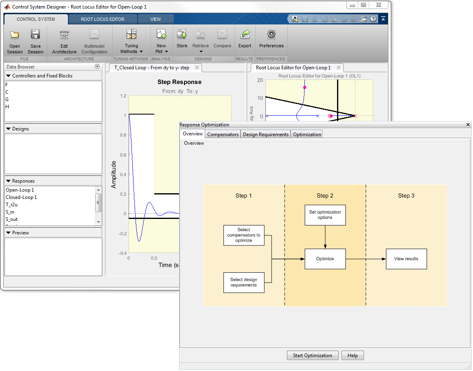
Task: Click the quick-access cut scissors icon
Action: click(314, 19)
